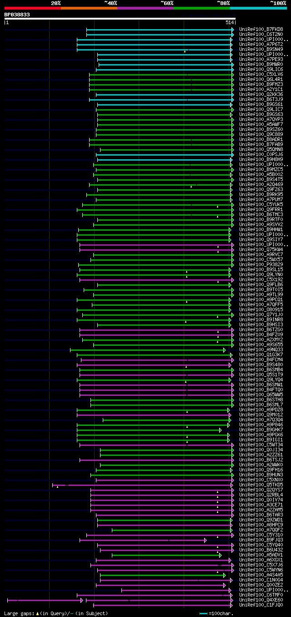Click the =100char. scale legend
The image size is (291, 617).
[x=216, y=614]
